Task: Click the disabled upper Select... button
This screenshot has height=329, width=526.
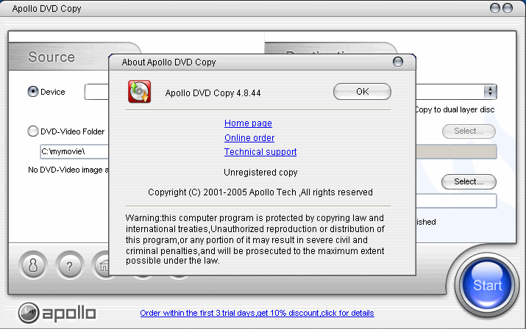Action: [469, 131]
